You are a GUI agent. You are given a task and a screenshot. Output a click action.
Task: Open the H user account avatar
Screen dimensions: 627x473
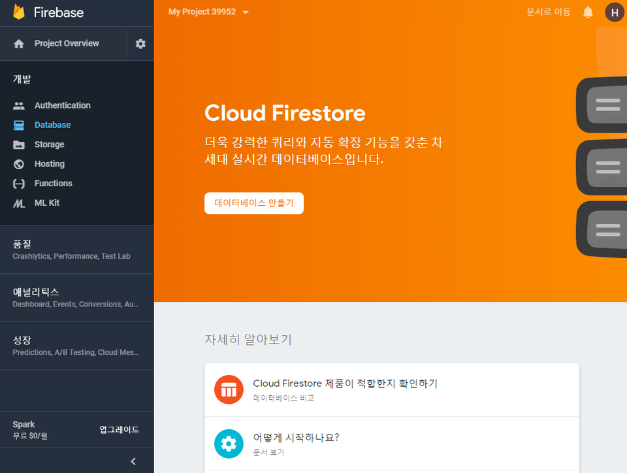click(x=615, y=12)
